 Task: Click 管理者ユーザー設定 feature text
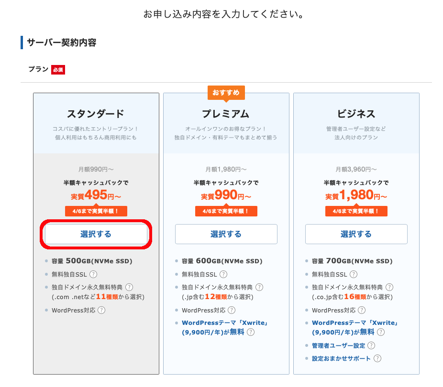(338, 345)
